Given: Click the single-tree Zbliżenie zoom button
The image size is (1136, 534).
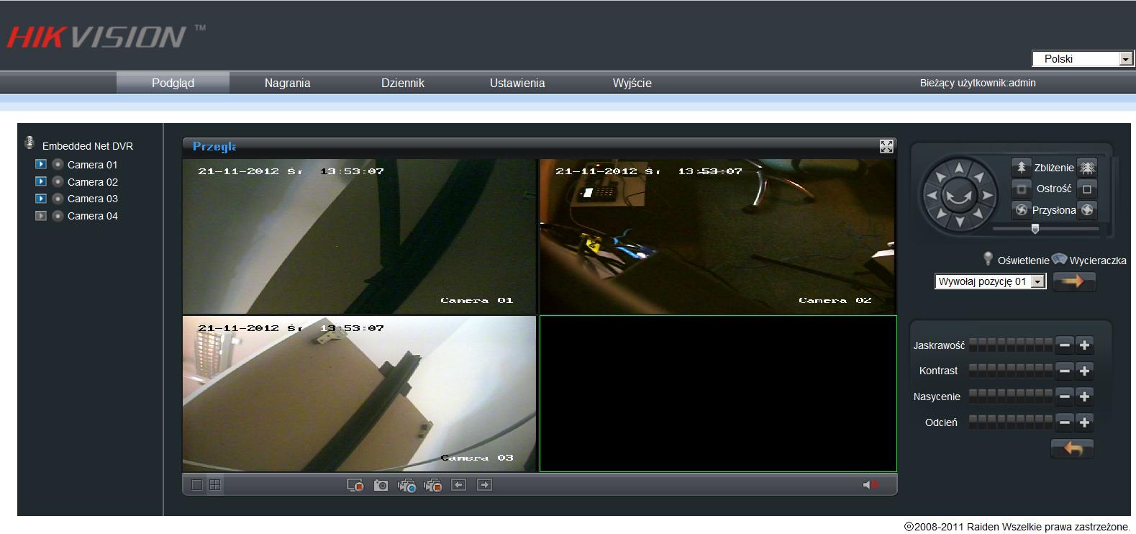Looking at the screenshot, I should (1021, 168).
